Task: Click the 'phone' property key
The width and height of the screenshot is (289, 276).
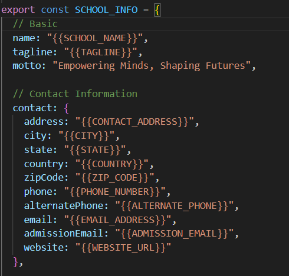Action: click(x=38, y=192)
